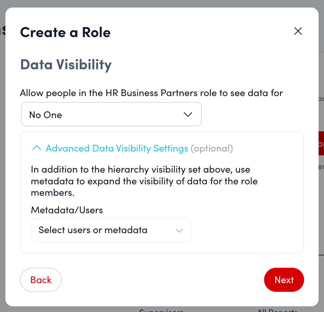Go back using the Back button

click(x=41, y=280)
